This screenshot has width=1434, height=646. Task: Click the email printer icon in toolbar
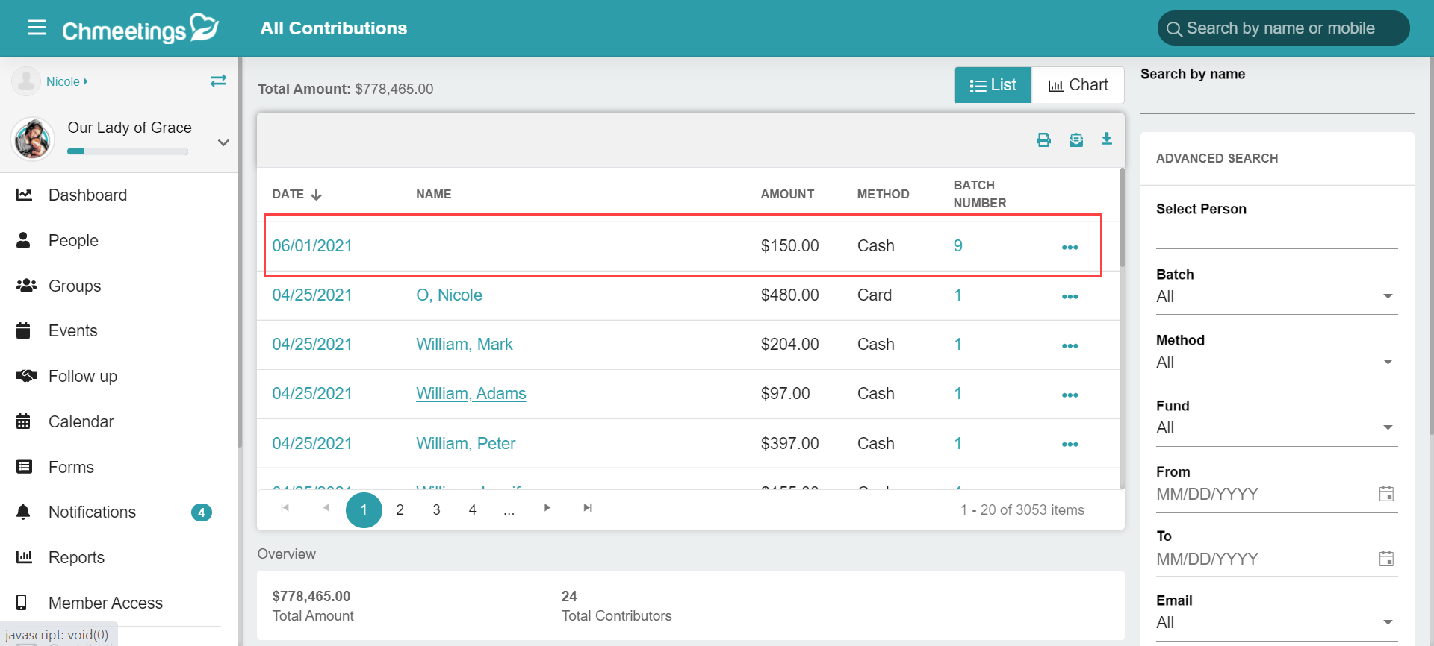pyautogui.click(x=1075, y=139)
